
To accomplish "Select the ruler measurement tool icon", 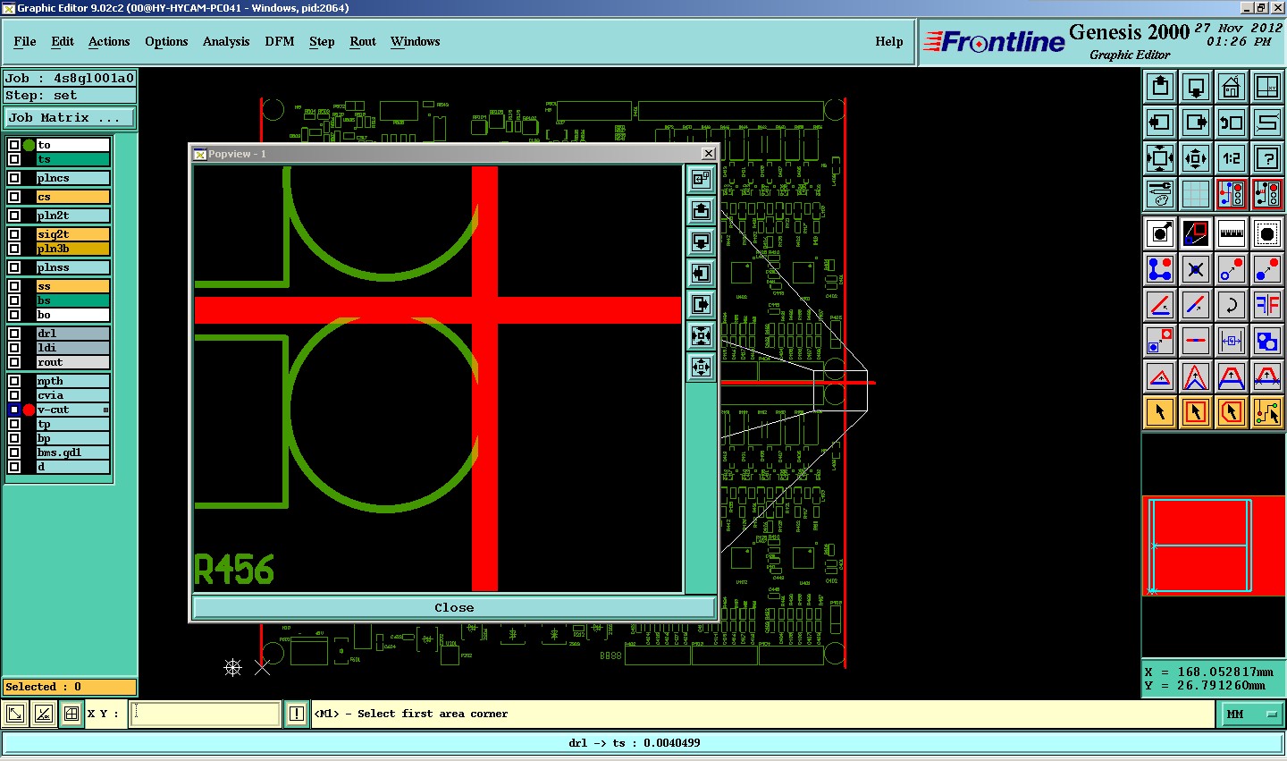I will (1232, 233).
